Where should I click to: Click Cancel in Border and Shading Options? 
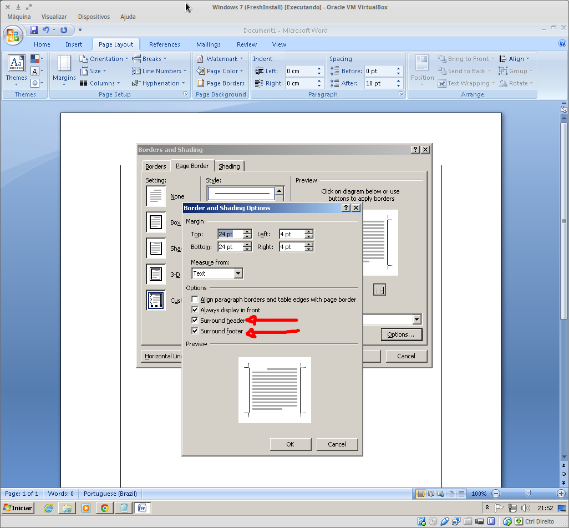click(x=337, y=444)
